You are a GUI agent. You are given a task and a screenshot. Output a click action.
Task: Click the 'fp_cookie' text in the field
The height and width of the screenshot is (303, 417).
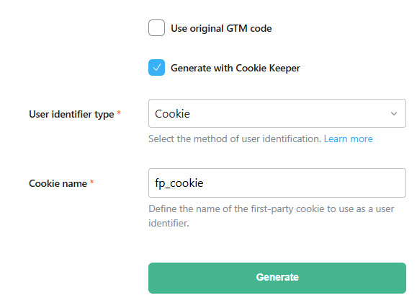pyautogui.click(x=179, y=183)
